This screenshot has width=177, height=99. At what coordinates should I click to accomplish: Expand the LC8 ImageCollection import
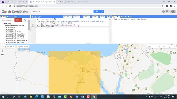click(x=37, y=21)
